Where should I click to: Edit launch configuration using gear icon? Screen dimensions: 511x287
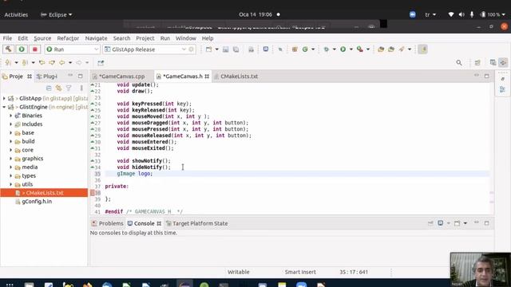(192, 49)
